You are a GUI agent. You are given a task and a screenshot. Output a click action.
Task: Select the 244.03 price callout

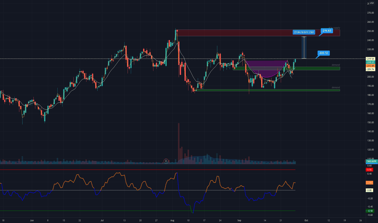pos(326,31)
